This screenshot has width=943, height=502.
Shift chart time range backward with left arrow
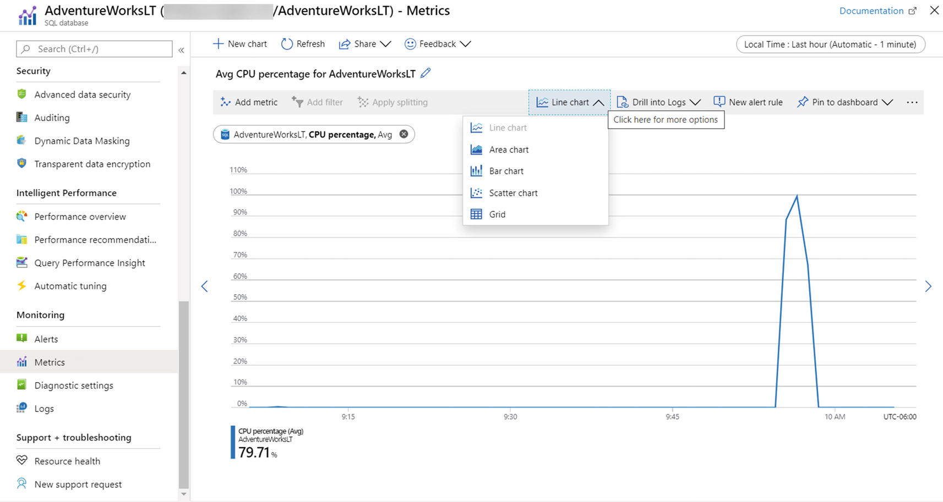point(205,286)
